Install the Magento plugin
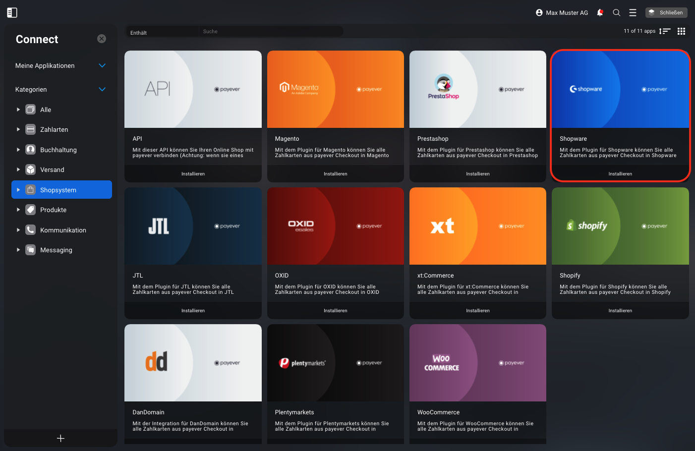 [x=336, y=174]
